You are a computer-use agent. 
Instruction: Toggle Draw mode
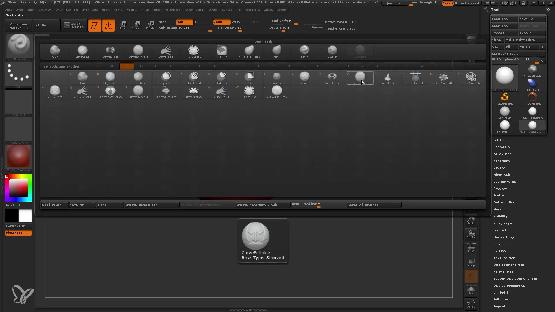pos(108,25)
